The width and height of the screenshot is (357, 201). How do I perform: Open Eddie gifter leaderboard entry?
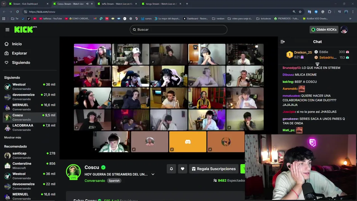[332, 52]
